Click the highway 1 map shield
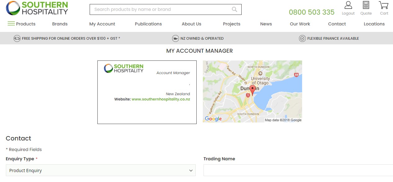The width and height of the screenshot is (393, 182). pos(248,95)
